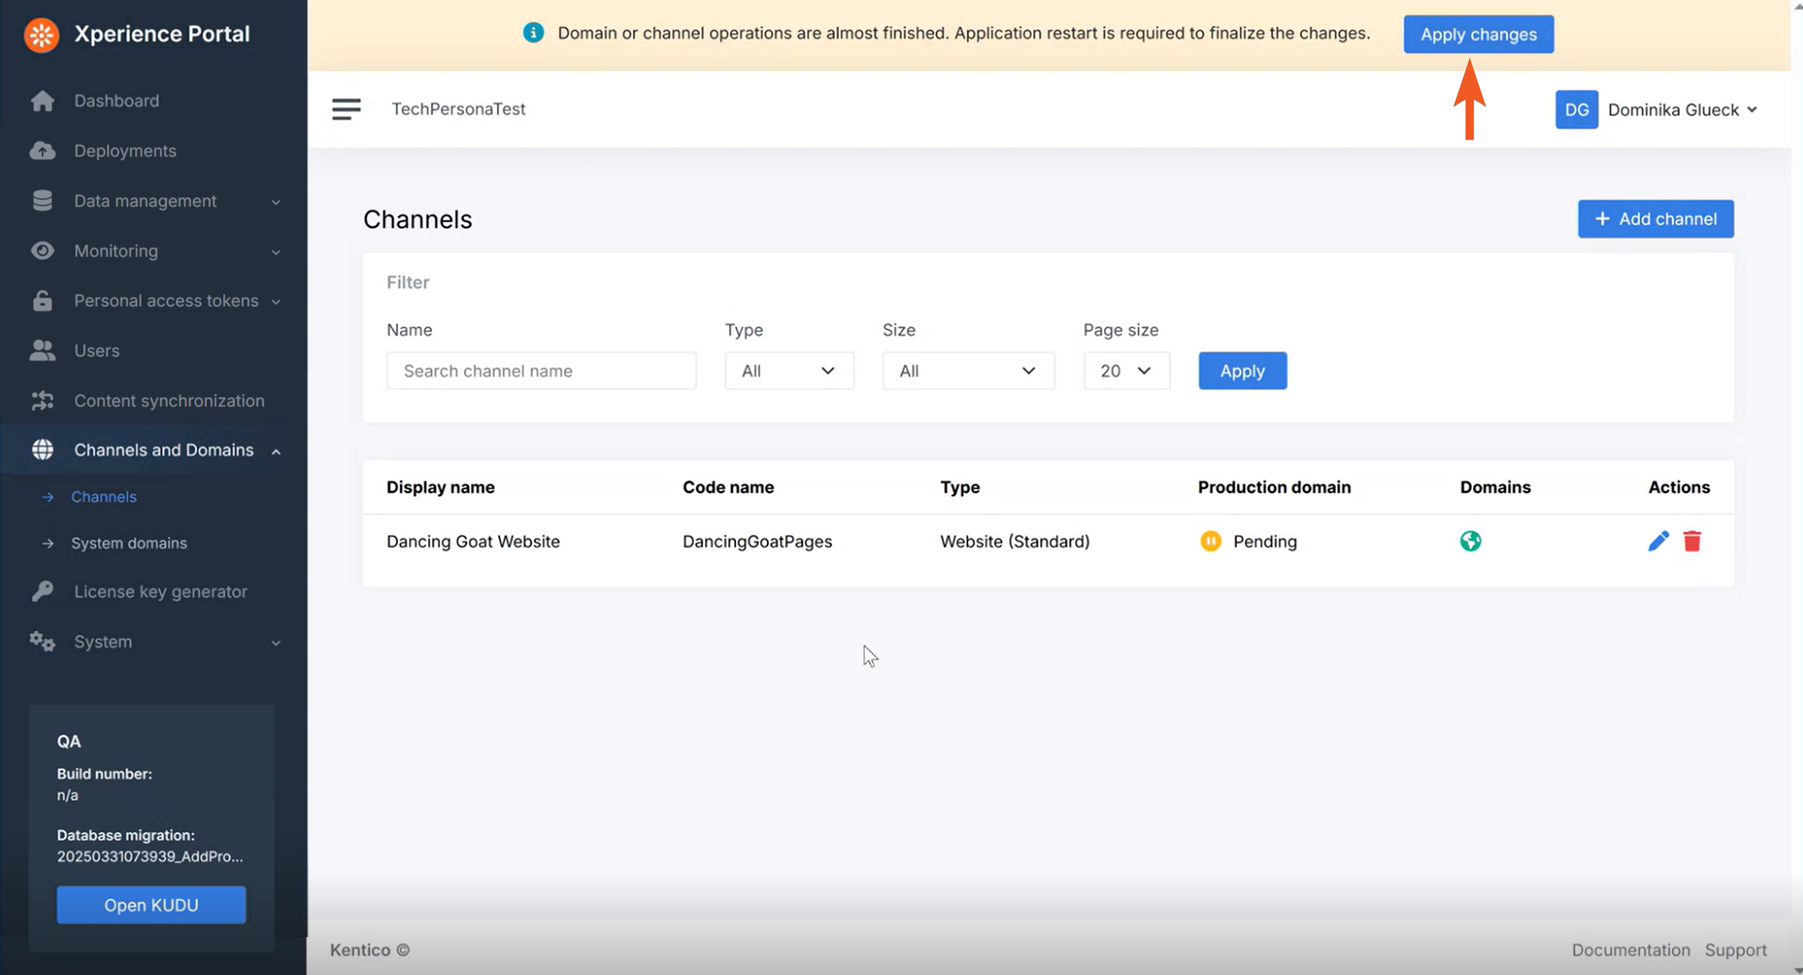Click the pencil edit icon for Dancing Goat Website
This screenshot has height=975, width=1803.
pyautogui.click(x=1658, y=541)
